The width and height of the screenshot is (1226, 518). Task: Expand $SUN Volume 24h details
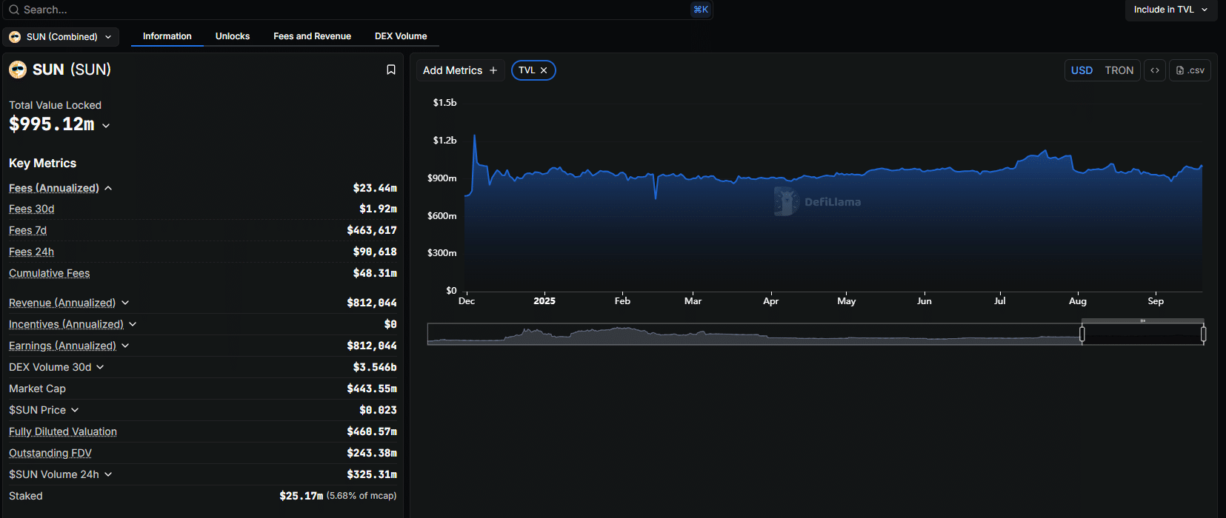click(x=108, y=474)
